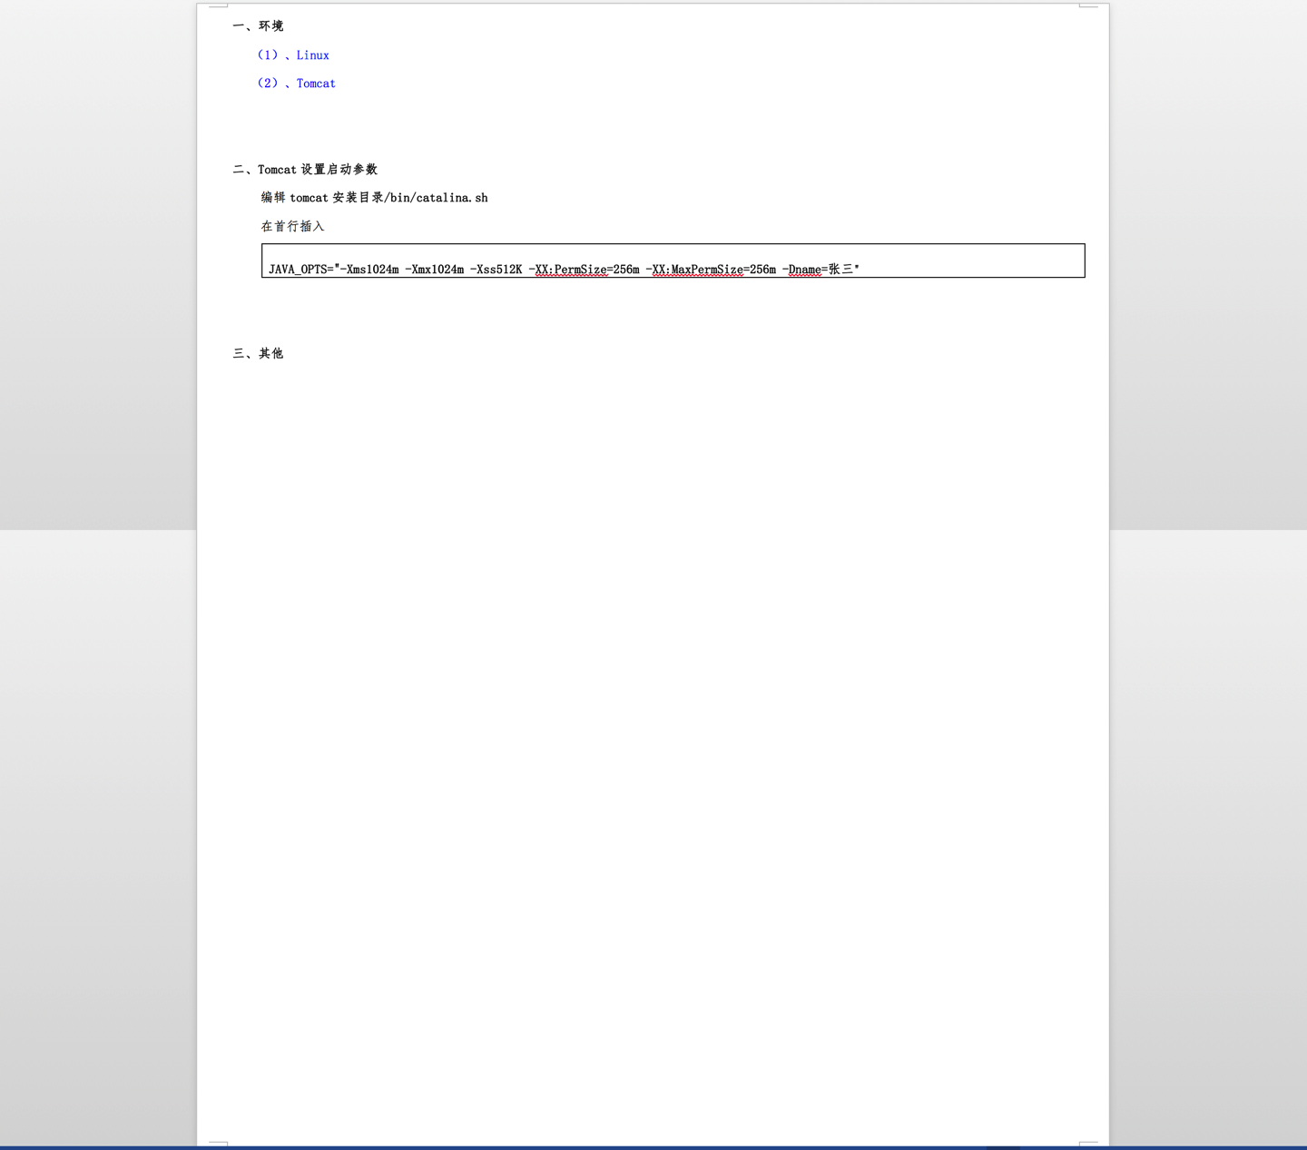This screenshot has height=1150, width=1307.
Task: Click the blue '(1)、Linux' line
Action: click(x=293, y=55)
